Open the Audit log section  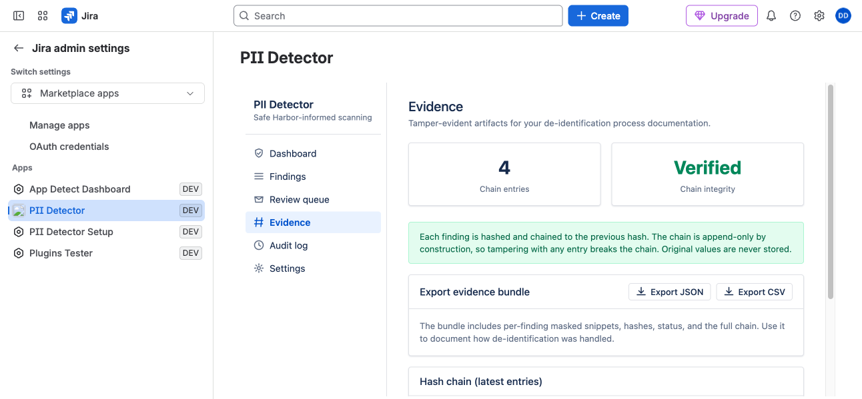[x=313, y=246]
